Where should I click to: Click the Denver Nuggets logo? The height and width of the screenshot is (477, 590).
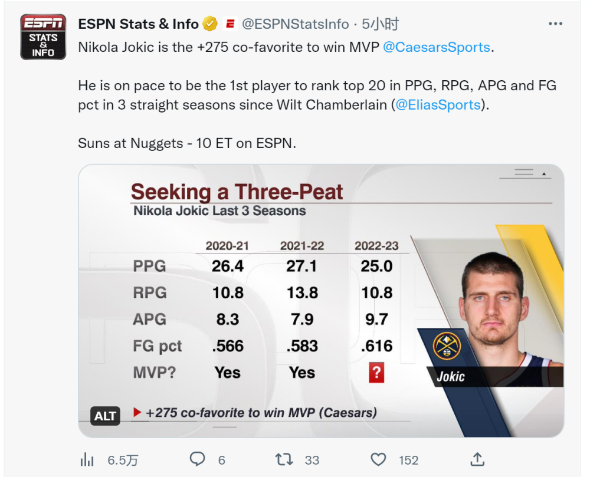447,346
